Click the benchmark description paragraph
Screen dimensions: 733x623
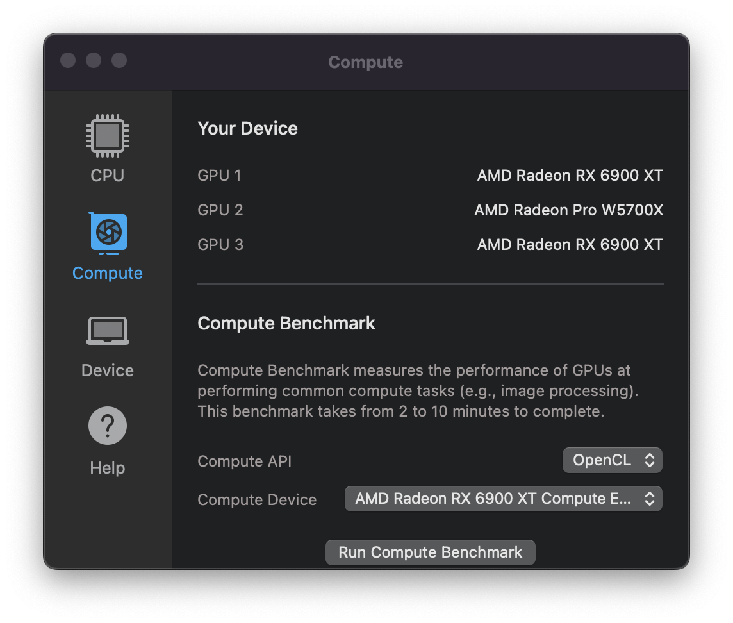[x=418, y=390]
